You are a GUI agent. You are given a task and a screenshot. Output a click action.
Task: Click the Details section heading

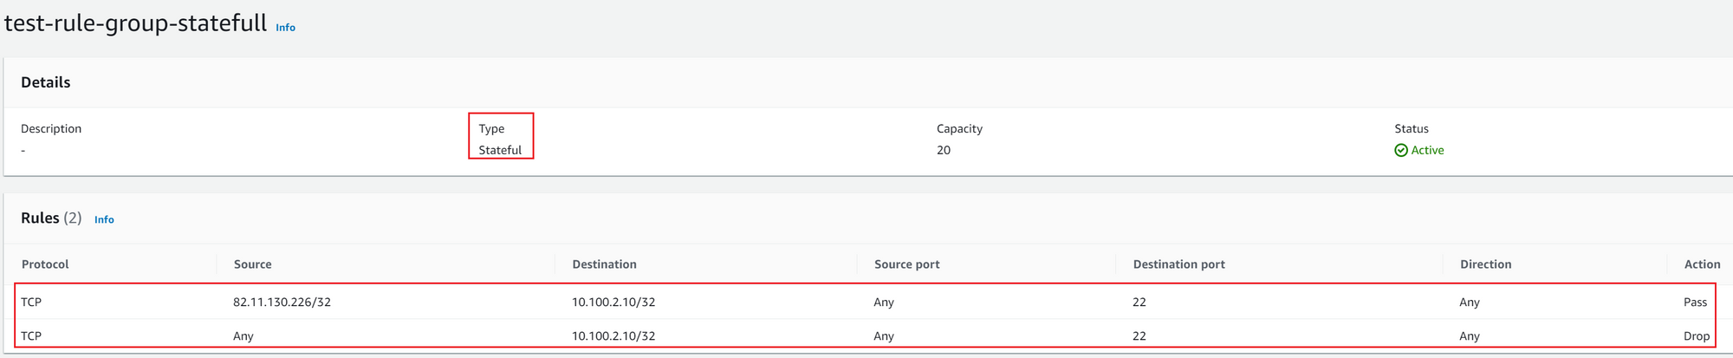tap(46, 82)
